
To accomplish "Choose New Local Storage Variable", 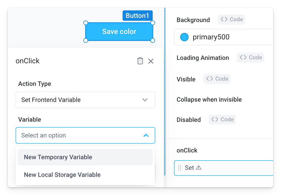I will click(62, 175).
